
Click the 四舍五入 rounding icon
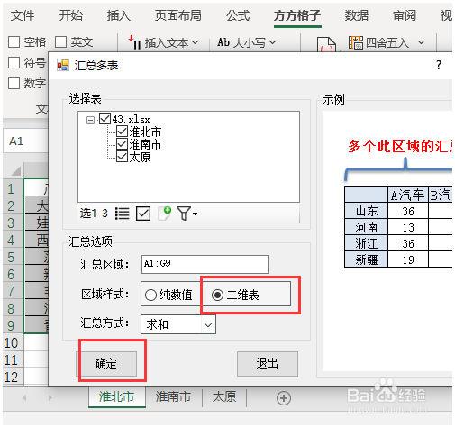click(356, 42)
